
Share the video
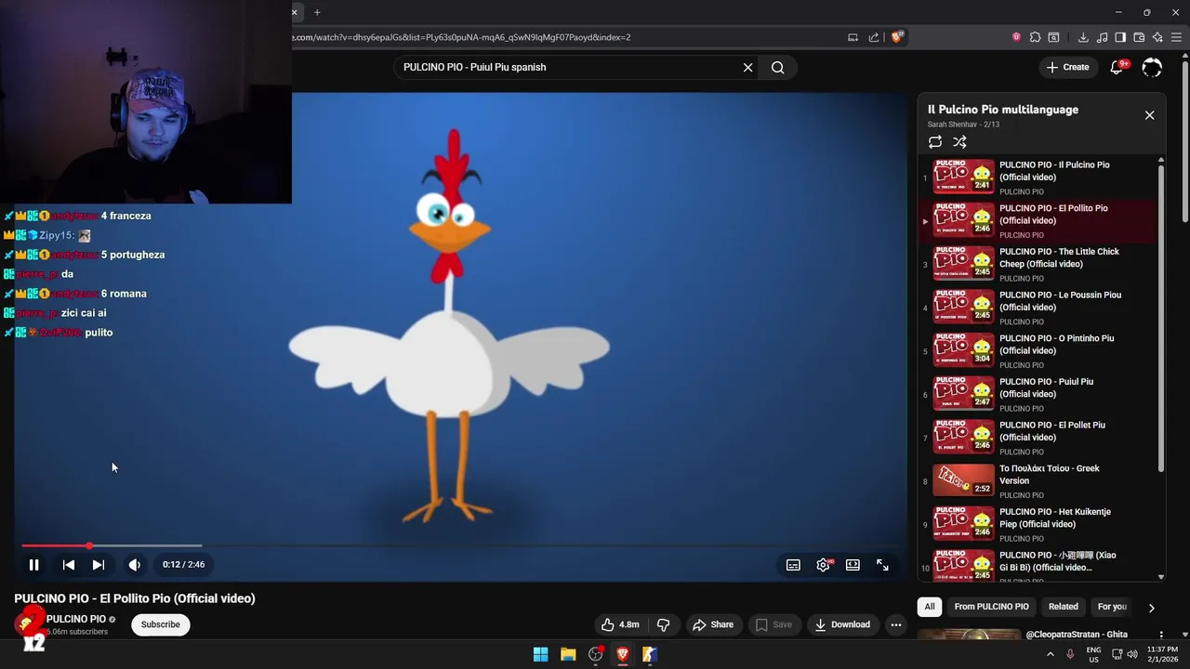tap(713, 624)
